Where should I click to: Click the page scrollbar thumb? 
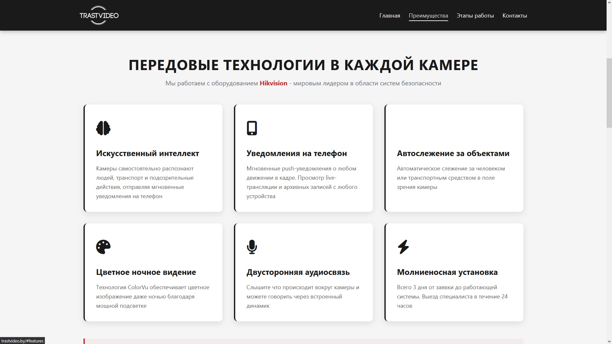609,92
